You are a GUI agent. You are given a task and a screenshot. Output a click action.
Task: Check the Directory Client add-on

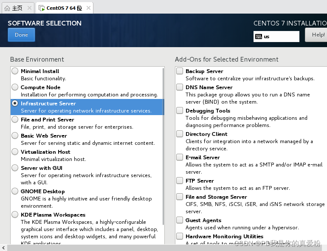click(180, 134)
